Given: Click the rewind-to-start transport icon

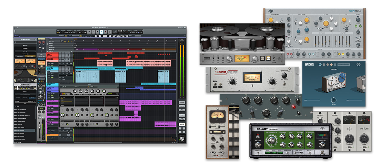Looking at the screenshot, I should (x=89, y=32).
